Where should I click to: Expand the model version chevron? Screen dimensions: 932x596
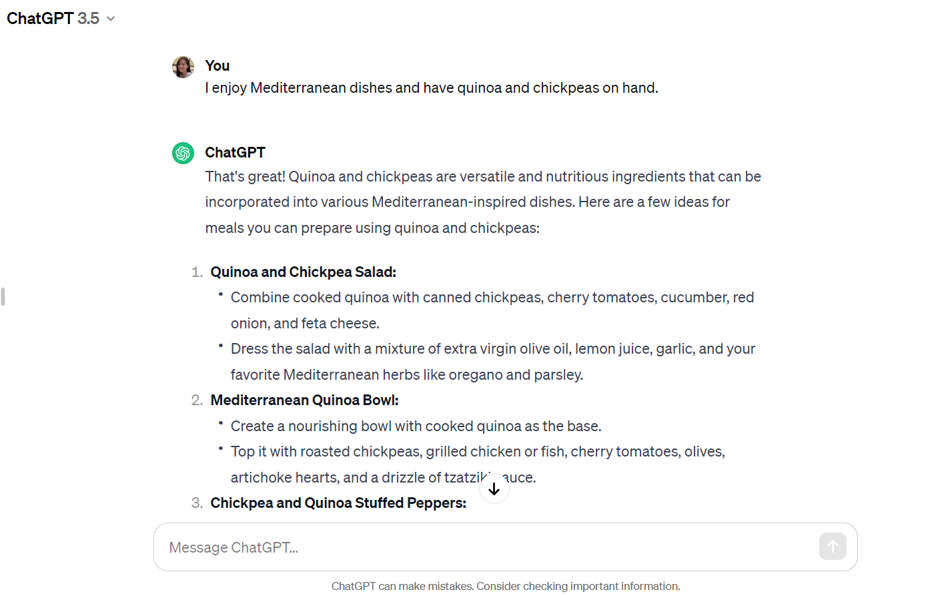click(109, 19)
